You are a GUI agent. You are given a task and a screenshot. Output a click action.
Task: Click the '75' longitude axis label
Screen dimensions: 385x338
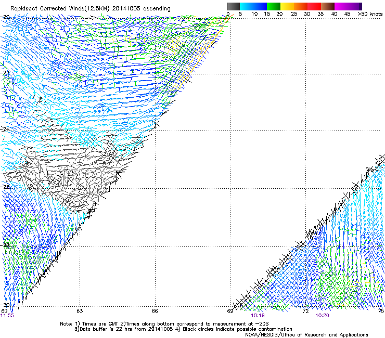pyautogui.click(x=381, y=311)
